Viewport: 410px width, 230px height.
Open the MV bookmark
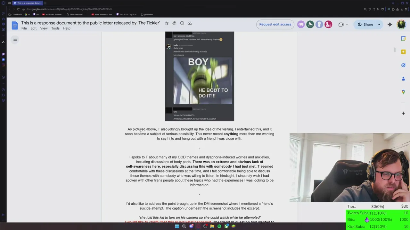[37, 14]
